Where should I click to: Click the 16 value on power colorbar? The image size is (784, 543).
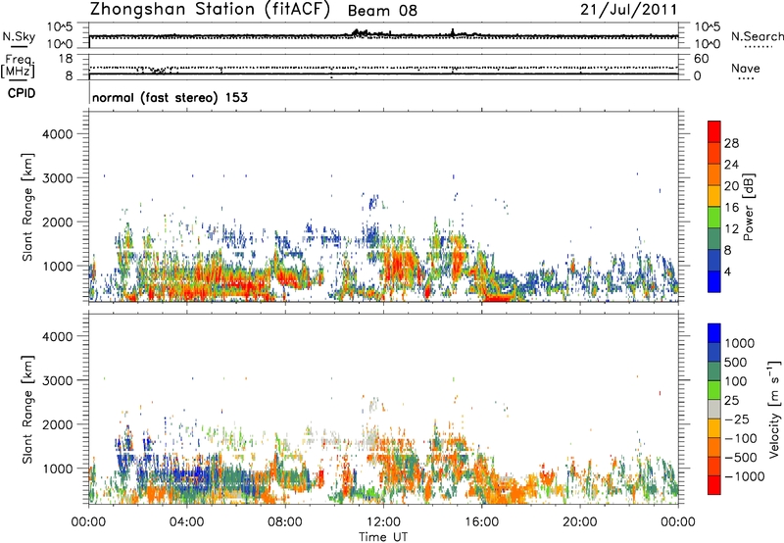(x=731, y=208)
